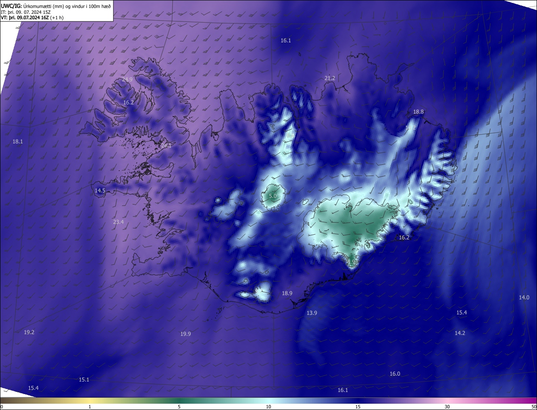Click the 16.0 value in the southern ocean

[x=395, y=374]
